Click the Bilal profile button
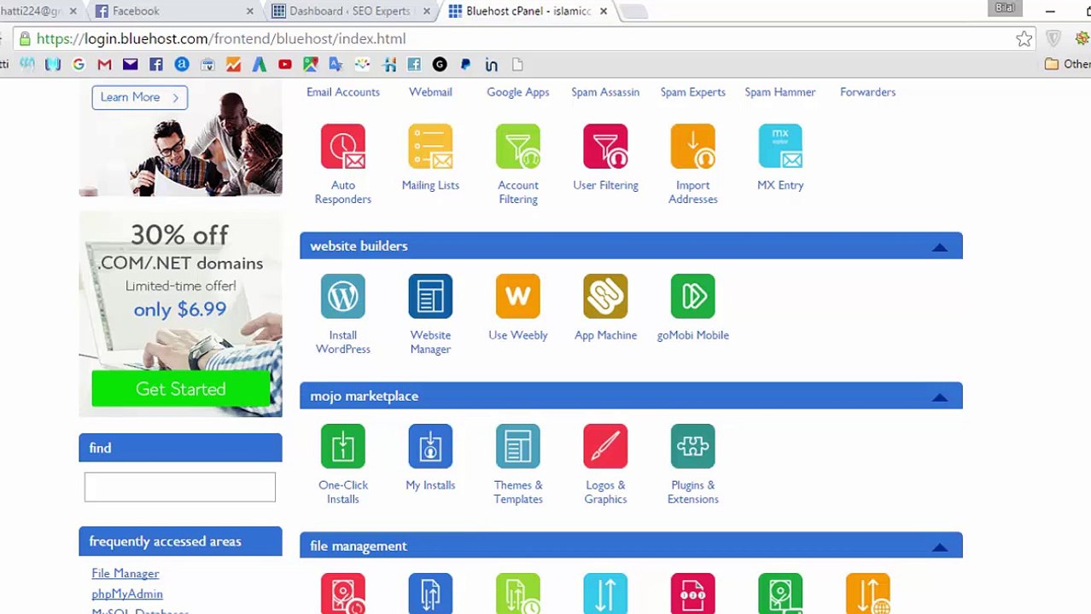 pos(1005,9)
